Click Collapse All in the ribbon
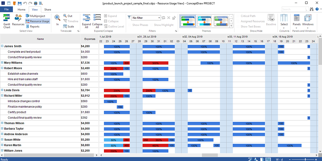 click(x=97, y=21)
